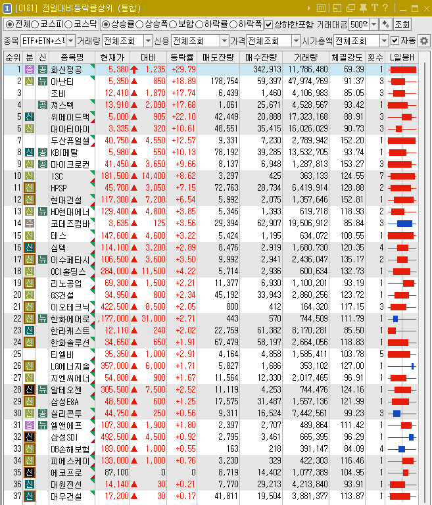This screenshot has width=432, height=505.
Task: Sort by the 체결강도 column header
Action: 347,58
